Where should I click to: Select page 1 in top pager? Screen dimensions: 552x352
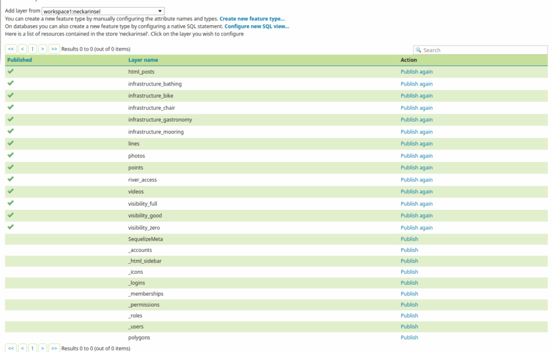[32, 49]
